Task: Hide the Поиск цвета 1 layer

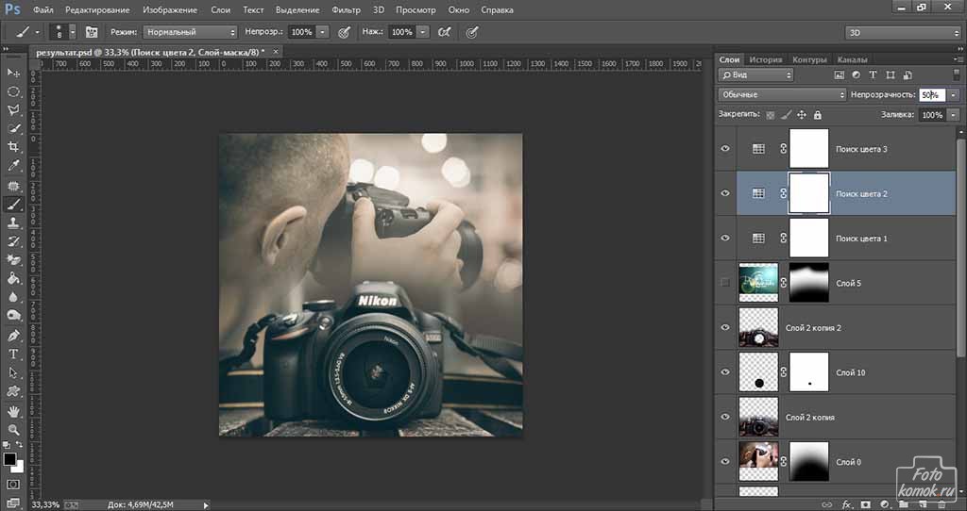Action: 725,239
